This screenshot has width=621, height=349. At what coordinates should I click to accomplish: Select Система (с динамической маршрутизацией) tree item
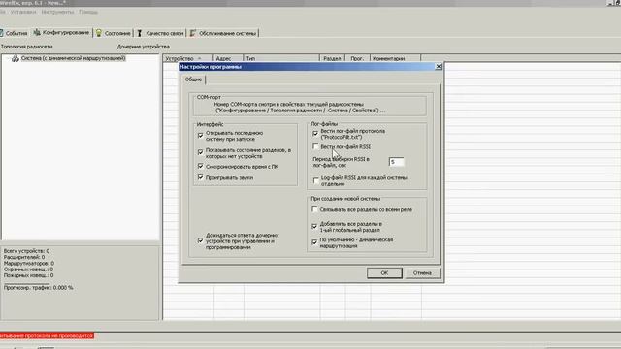[74, 58]
